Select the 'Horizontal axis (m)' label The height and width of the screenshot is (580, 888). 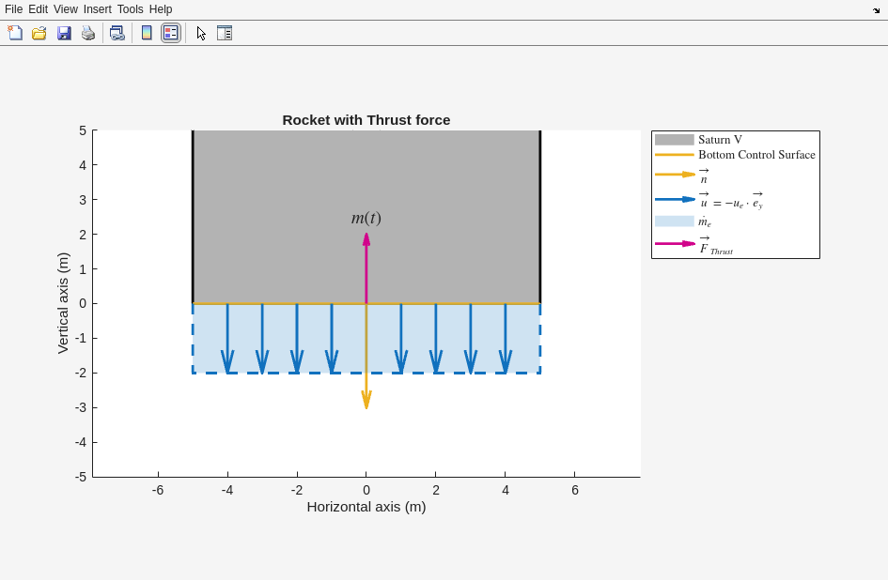[x=366, y=507]
